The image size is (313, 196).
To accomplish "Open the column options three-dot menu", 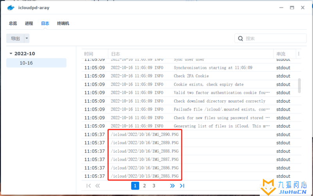I will point(299,53).
